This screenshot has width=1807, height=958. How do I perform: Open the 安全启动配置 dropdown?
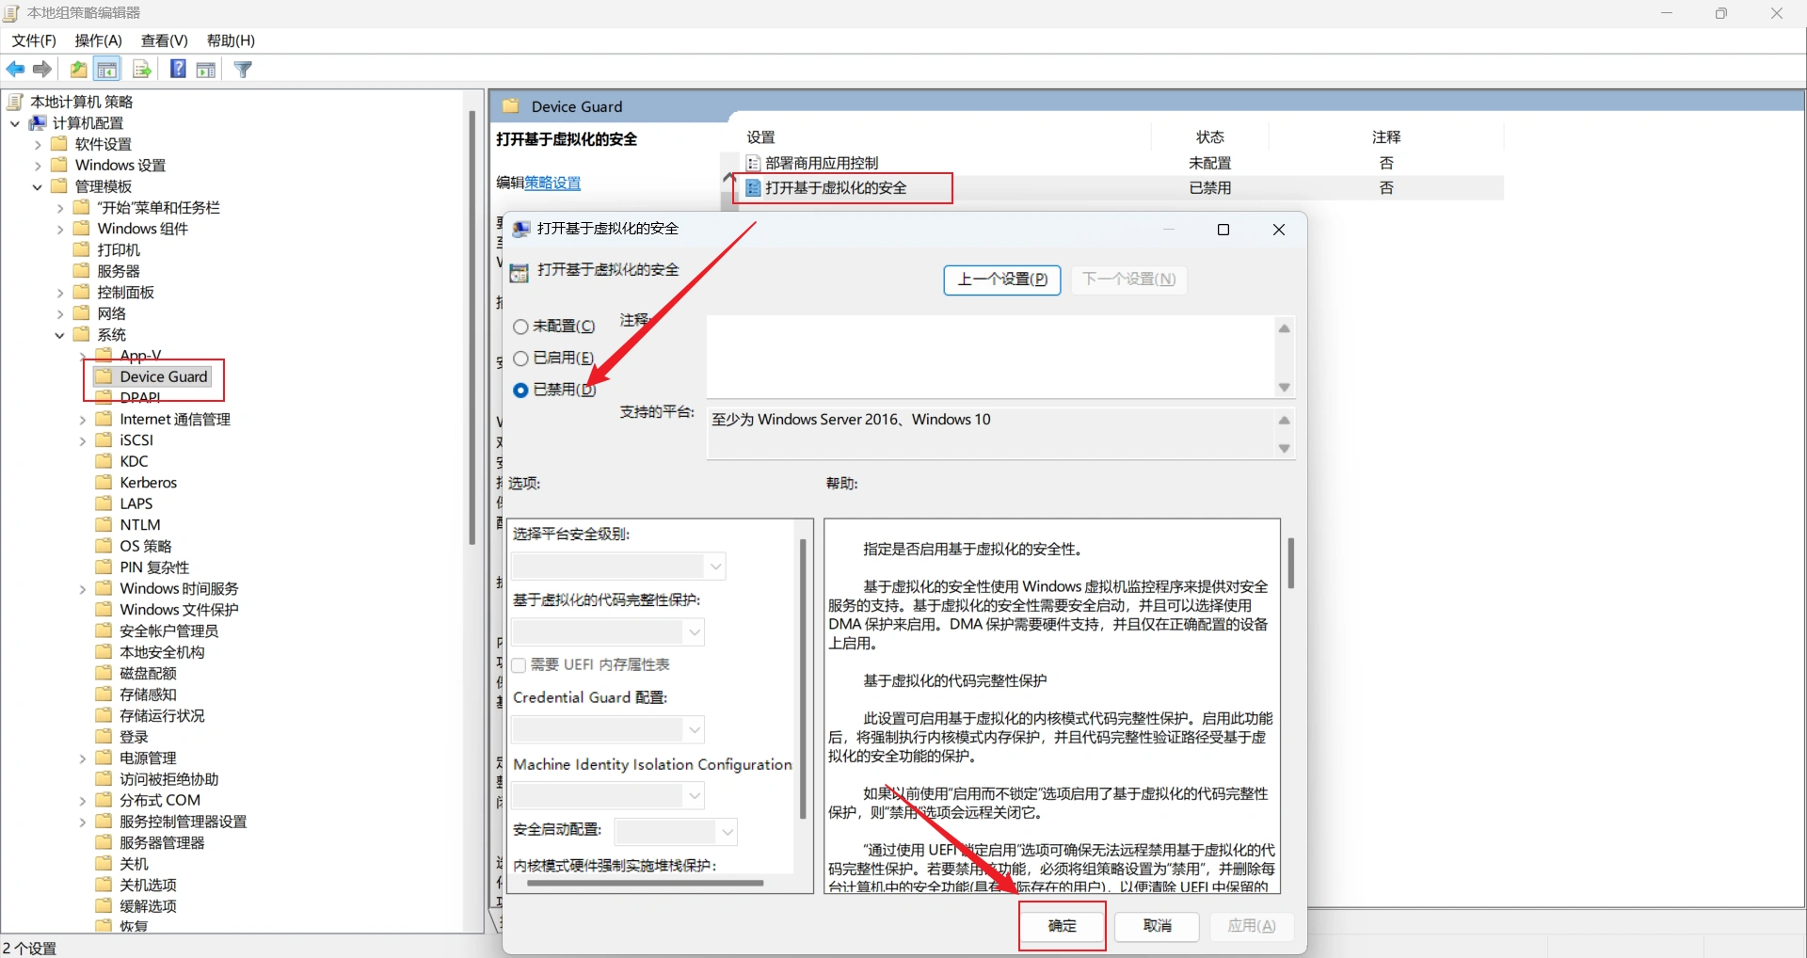[676, 832]
